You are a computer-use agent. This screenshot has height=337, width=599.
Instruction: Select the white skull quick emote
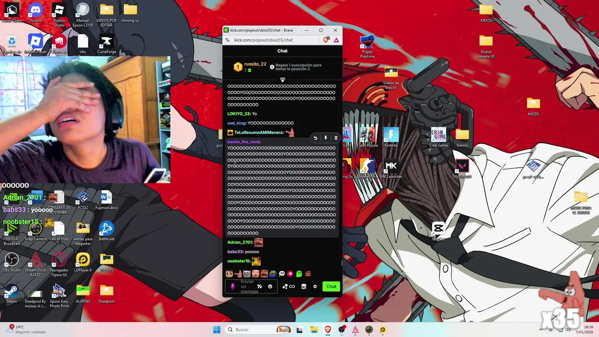click(x=282, y=274)
